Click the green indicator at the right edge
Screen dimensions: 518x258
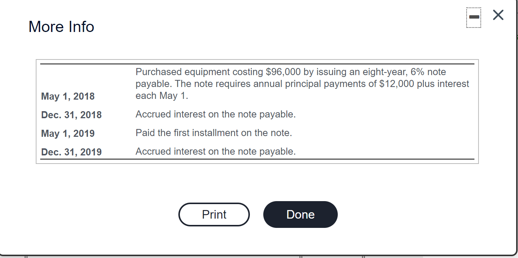tap(517, 37)
